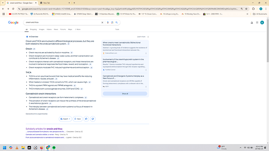Go back to the previous page
Screen dimensions: 269x151
[x=3, y=9]
